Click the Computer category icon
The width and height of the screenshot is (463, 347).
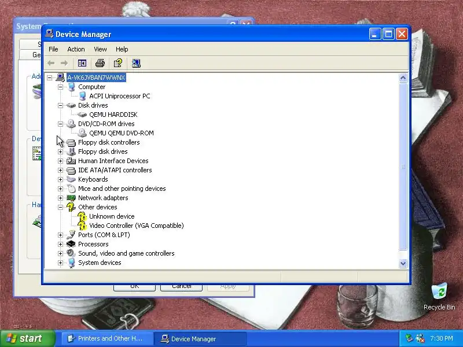pyautogui.click(x=71, y=87)
